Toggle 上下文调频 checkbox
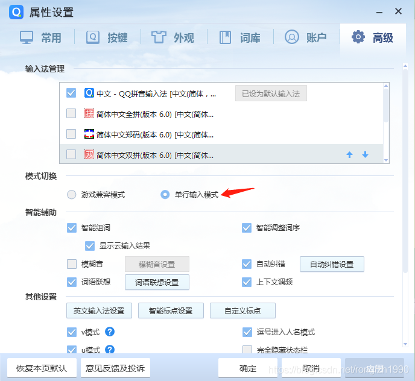The height and width of the screenshot is (381, 415). [247, 282]
